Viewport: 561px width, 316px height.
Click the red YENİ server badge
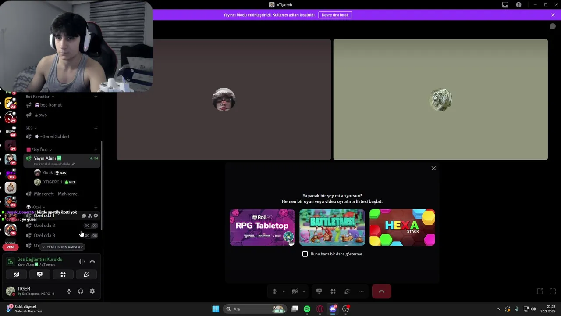click(x=11, y=247)
